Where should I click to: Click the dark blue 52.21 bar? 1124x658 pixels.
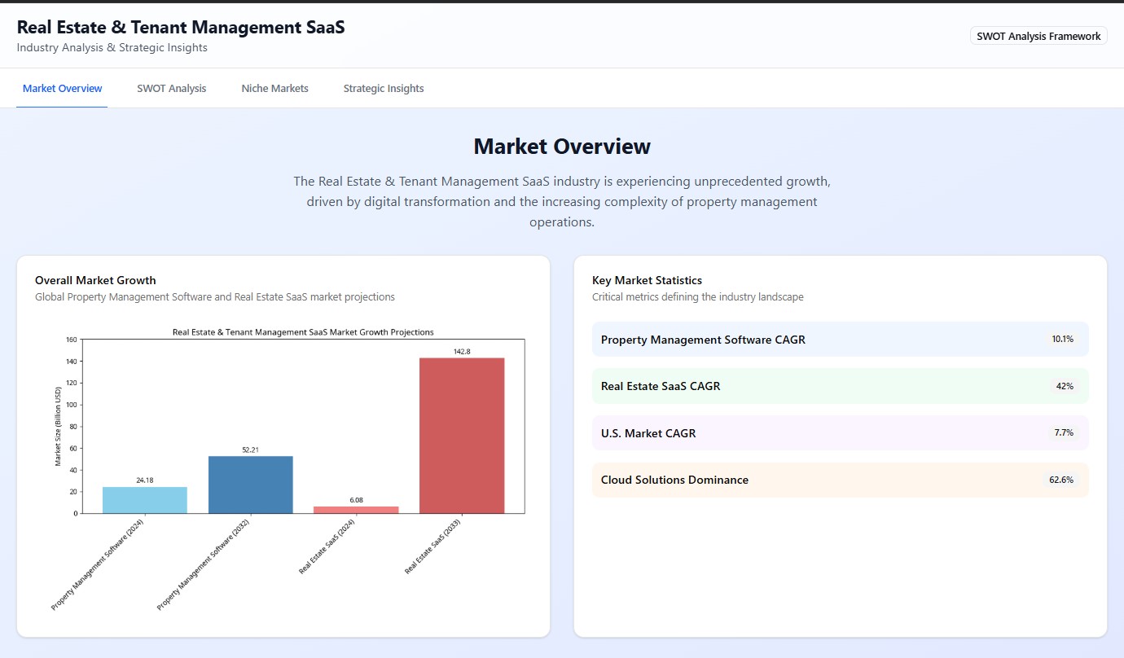pos(250,485)
